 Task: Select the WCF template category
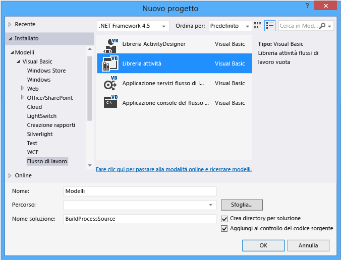33,152
